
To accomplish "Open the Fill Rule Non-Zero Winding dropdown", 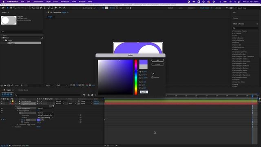I will click(45, 118).
